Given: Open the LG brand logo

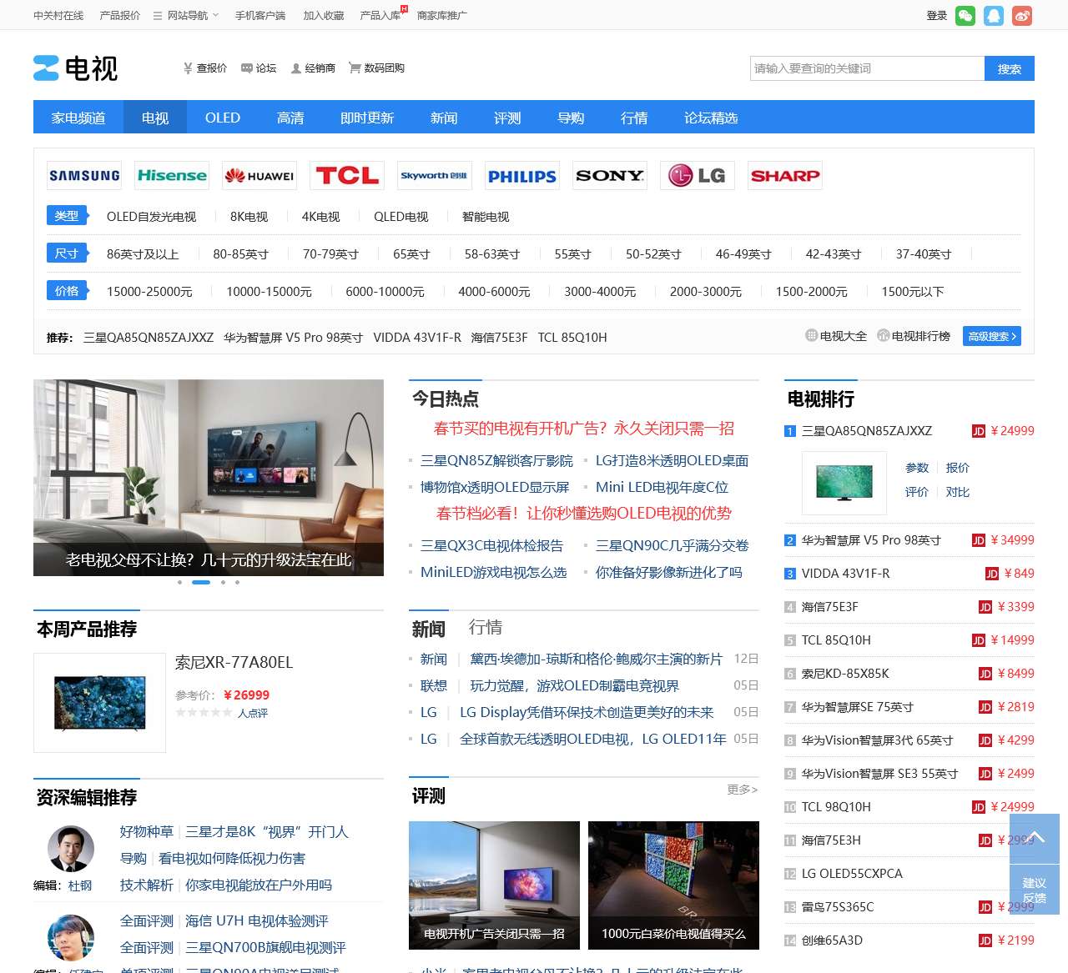Looking at the screenshot, I should tap(698, 176).
